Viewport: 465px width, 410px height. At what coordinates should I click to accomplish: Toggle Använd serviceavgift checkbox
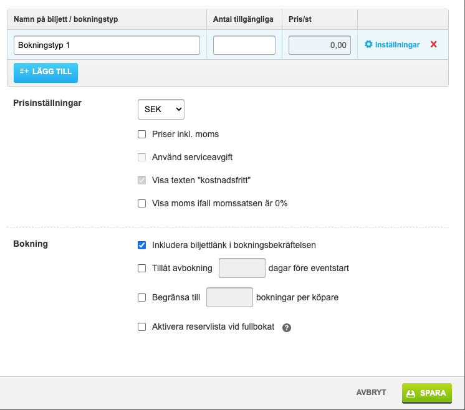point(142,158)
